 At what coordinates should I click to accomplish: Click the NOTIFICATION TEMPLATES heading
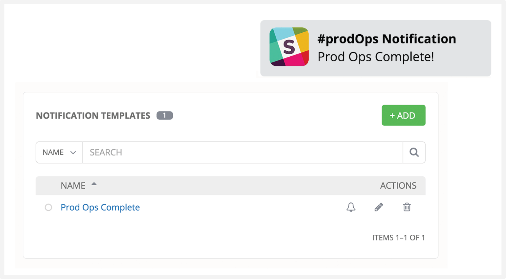point(93,116)
